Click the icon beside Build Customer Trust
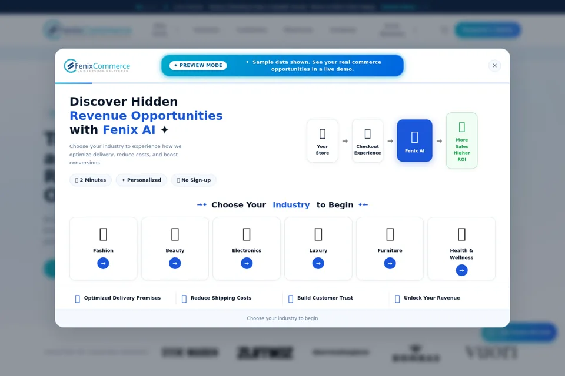 (291, 298)
